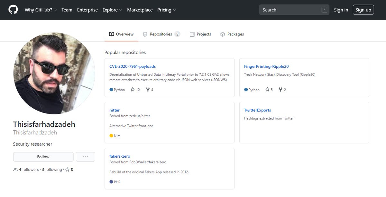This screenshot has height=197, width=386.
Task: Switch to the Packages tab
Action: coord(232,34)
